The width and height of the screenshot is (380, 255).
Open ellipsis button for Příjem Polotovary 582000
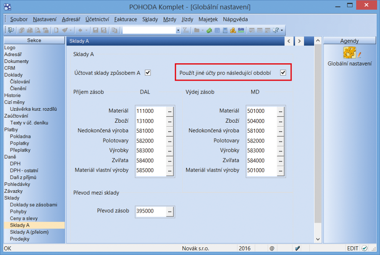[170, 141]
